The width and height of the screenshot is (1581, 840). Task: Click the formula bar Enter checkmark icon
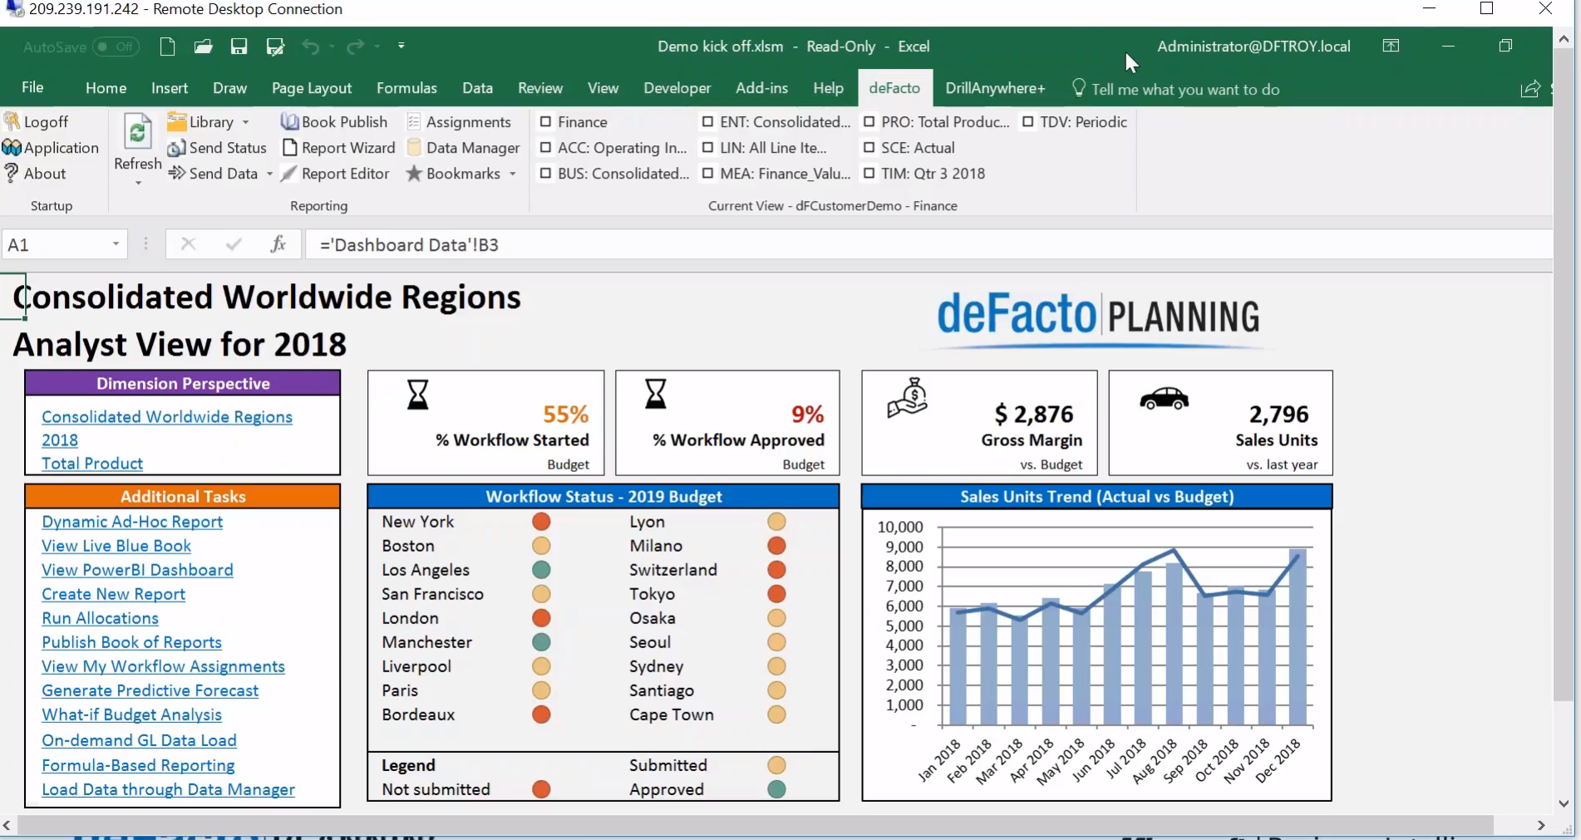click(x=234, y=244)
